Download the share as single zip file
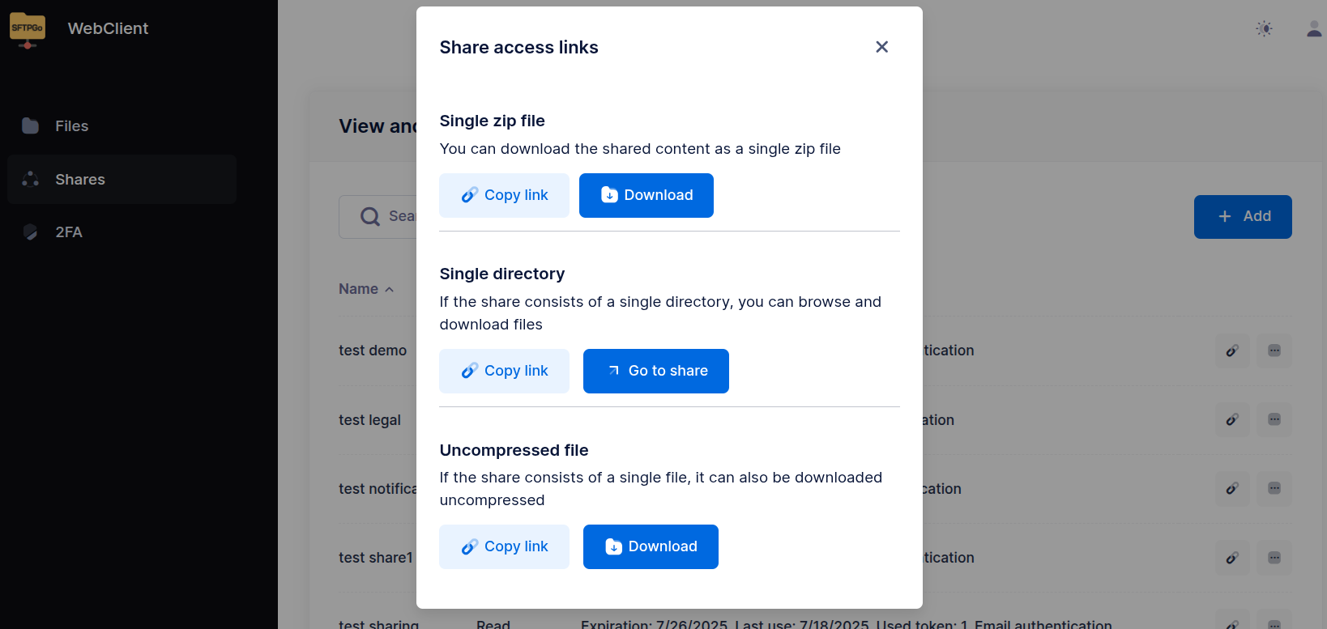Screen dimensions: 1327x629 coord(646,195)
